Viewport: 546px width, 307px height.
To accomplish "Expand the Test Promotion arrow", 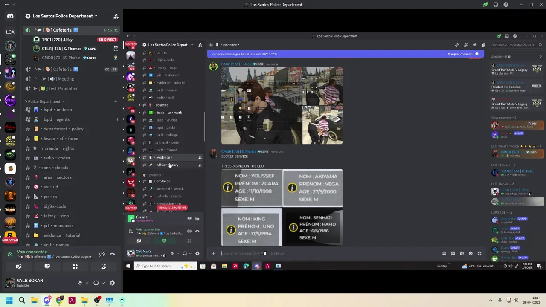I will point(35,89).
